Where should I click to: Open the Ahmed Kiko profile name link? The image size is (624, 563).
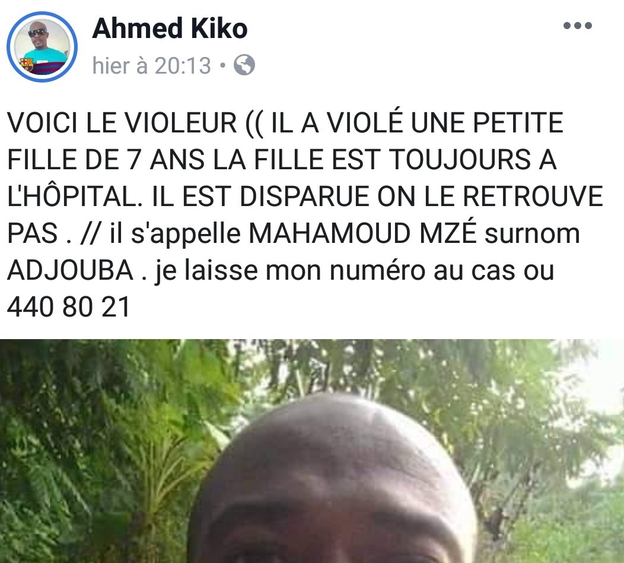coord(170,29)
